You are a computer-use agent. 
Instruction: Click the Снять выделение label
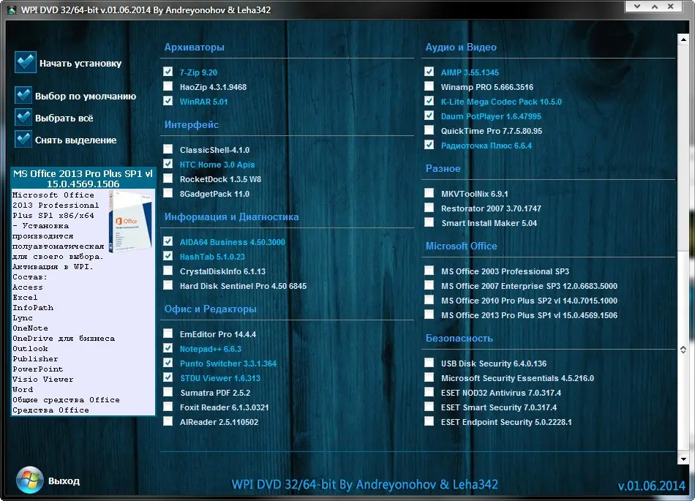click(x=76, y=140)
